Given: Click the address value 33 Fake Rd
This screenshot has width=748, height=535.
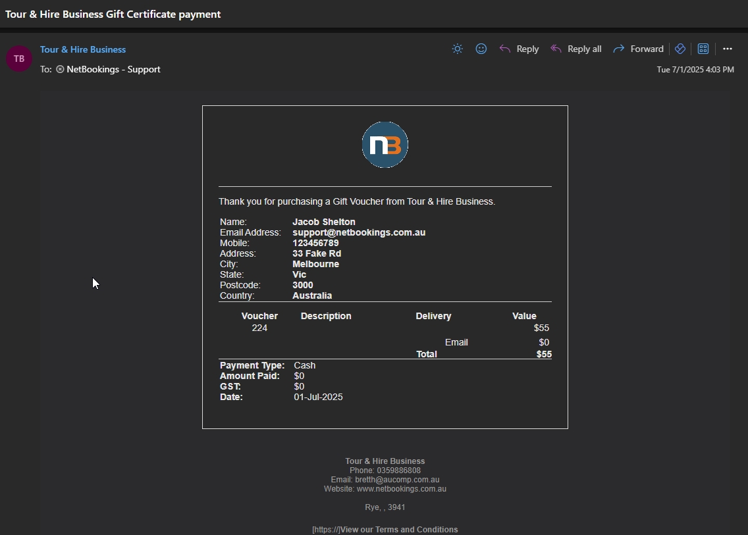Looking at the screenshot, I should pyautogui.click(x=317, y=253).
